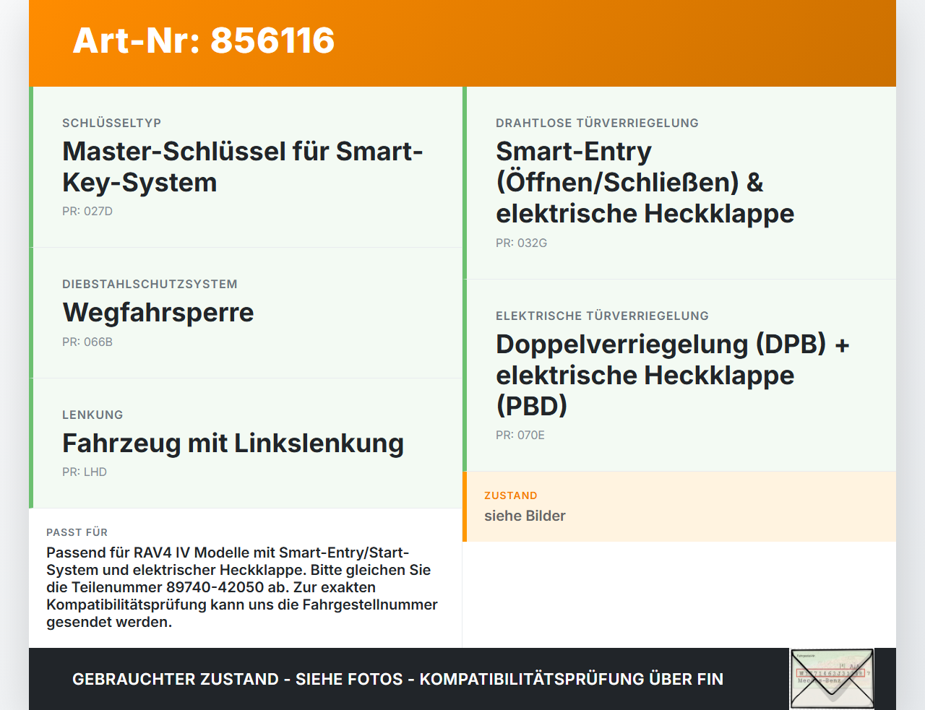Click the 'PASST FÜR' label
This screenshot has height=710, width=925.
coord(77,532)
